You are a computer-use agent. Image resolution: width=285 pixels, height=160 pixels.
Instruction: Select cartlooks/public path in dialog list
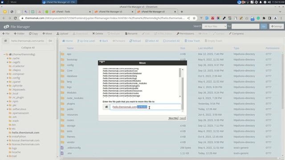(121, 88)
